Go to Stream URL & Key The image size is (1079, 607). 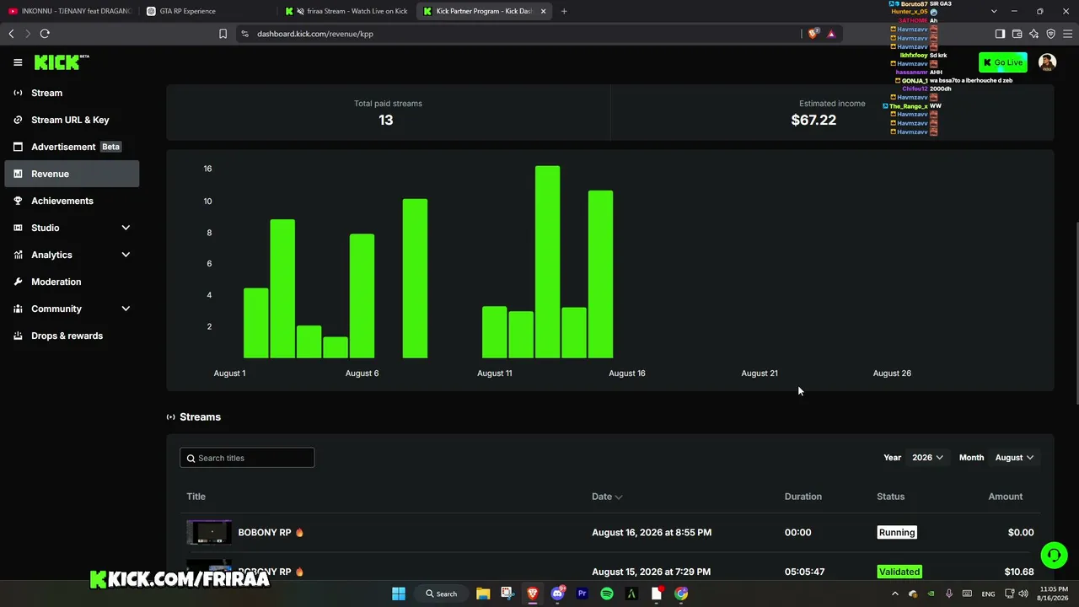pyautogui.click(x=72, y=120)
